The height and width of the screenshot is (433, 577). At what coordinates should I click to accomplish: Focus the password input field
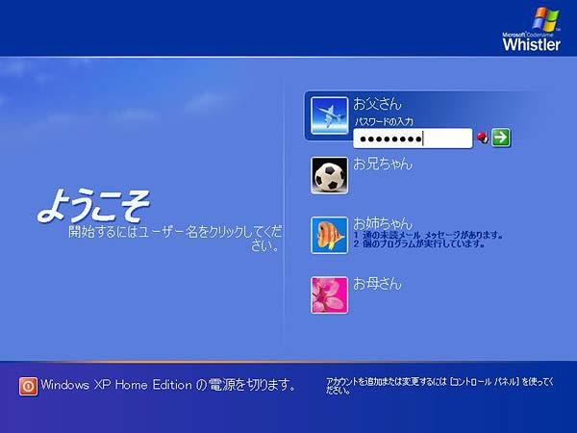coord(413,139)
